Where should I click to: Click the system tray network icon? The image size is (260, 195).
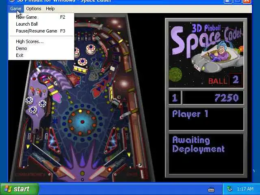pos(230,189)
